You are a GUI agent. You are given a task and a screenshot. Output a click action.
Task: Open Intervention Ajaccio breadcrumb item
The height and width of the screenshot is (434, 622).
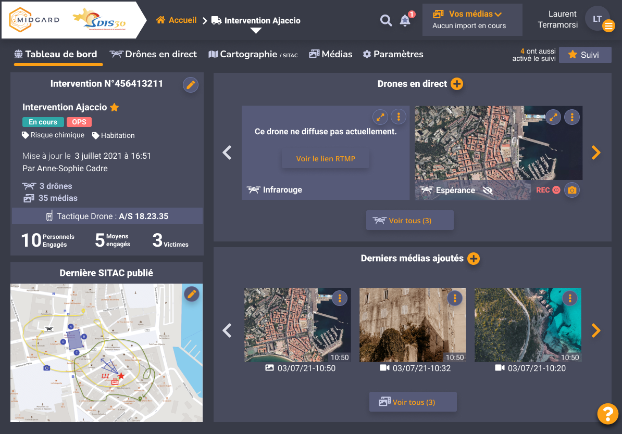tap(256, 21)
